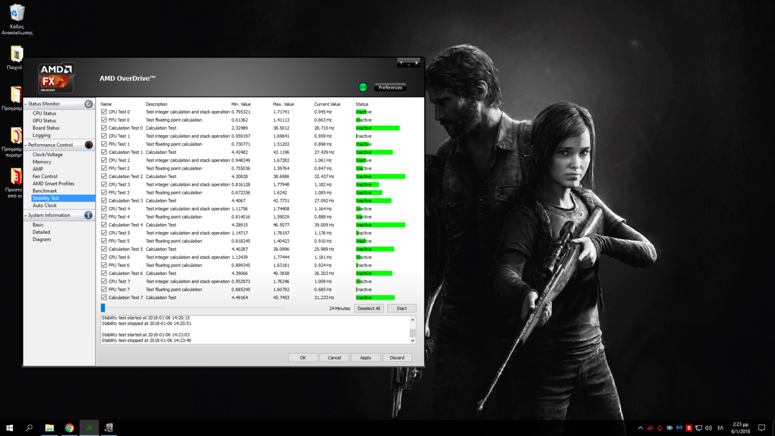
Task: Disable FPU Test 4 checkbox
Action: [x=104, y=217]
